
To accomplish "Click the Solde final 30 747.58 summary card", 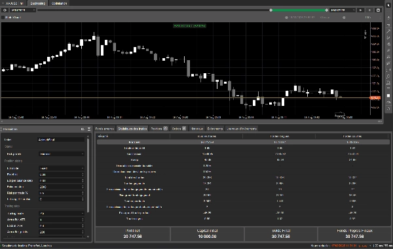I will point(281,234).
